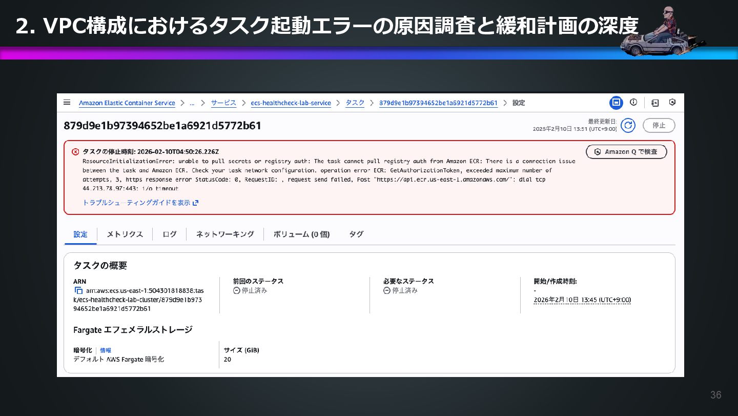This screenshot has width=738, height=416.
Task: Open the ネットワーキング tab
Action: click(x=225, y=234)
